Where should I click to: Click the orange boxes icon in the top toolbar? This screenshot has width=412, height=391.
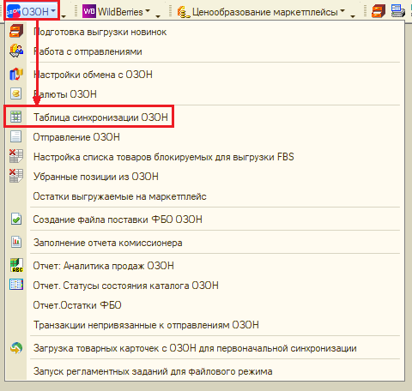click(379, 11)
